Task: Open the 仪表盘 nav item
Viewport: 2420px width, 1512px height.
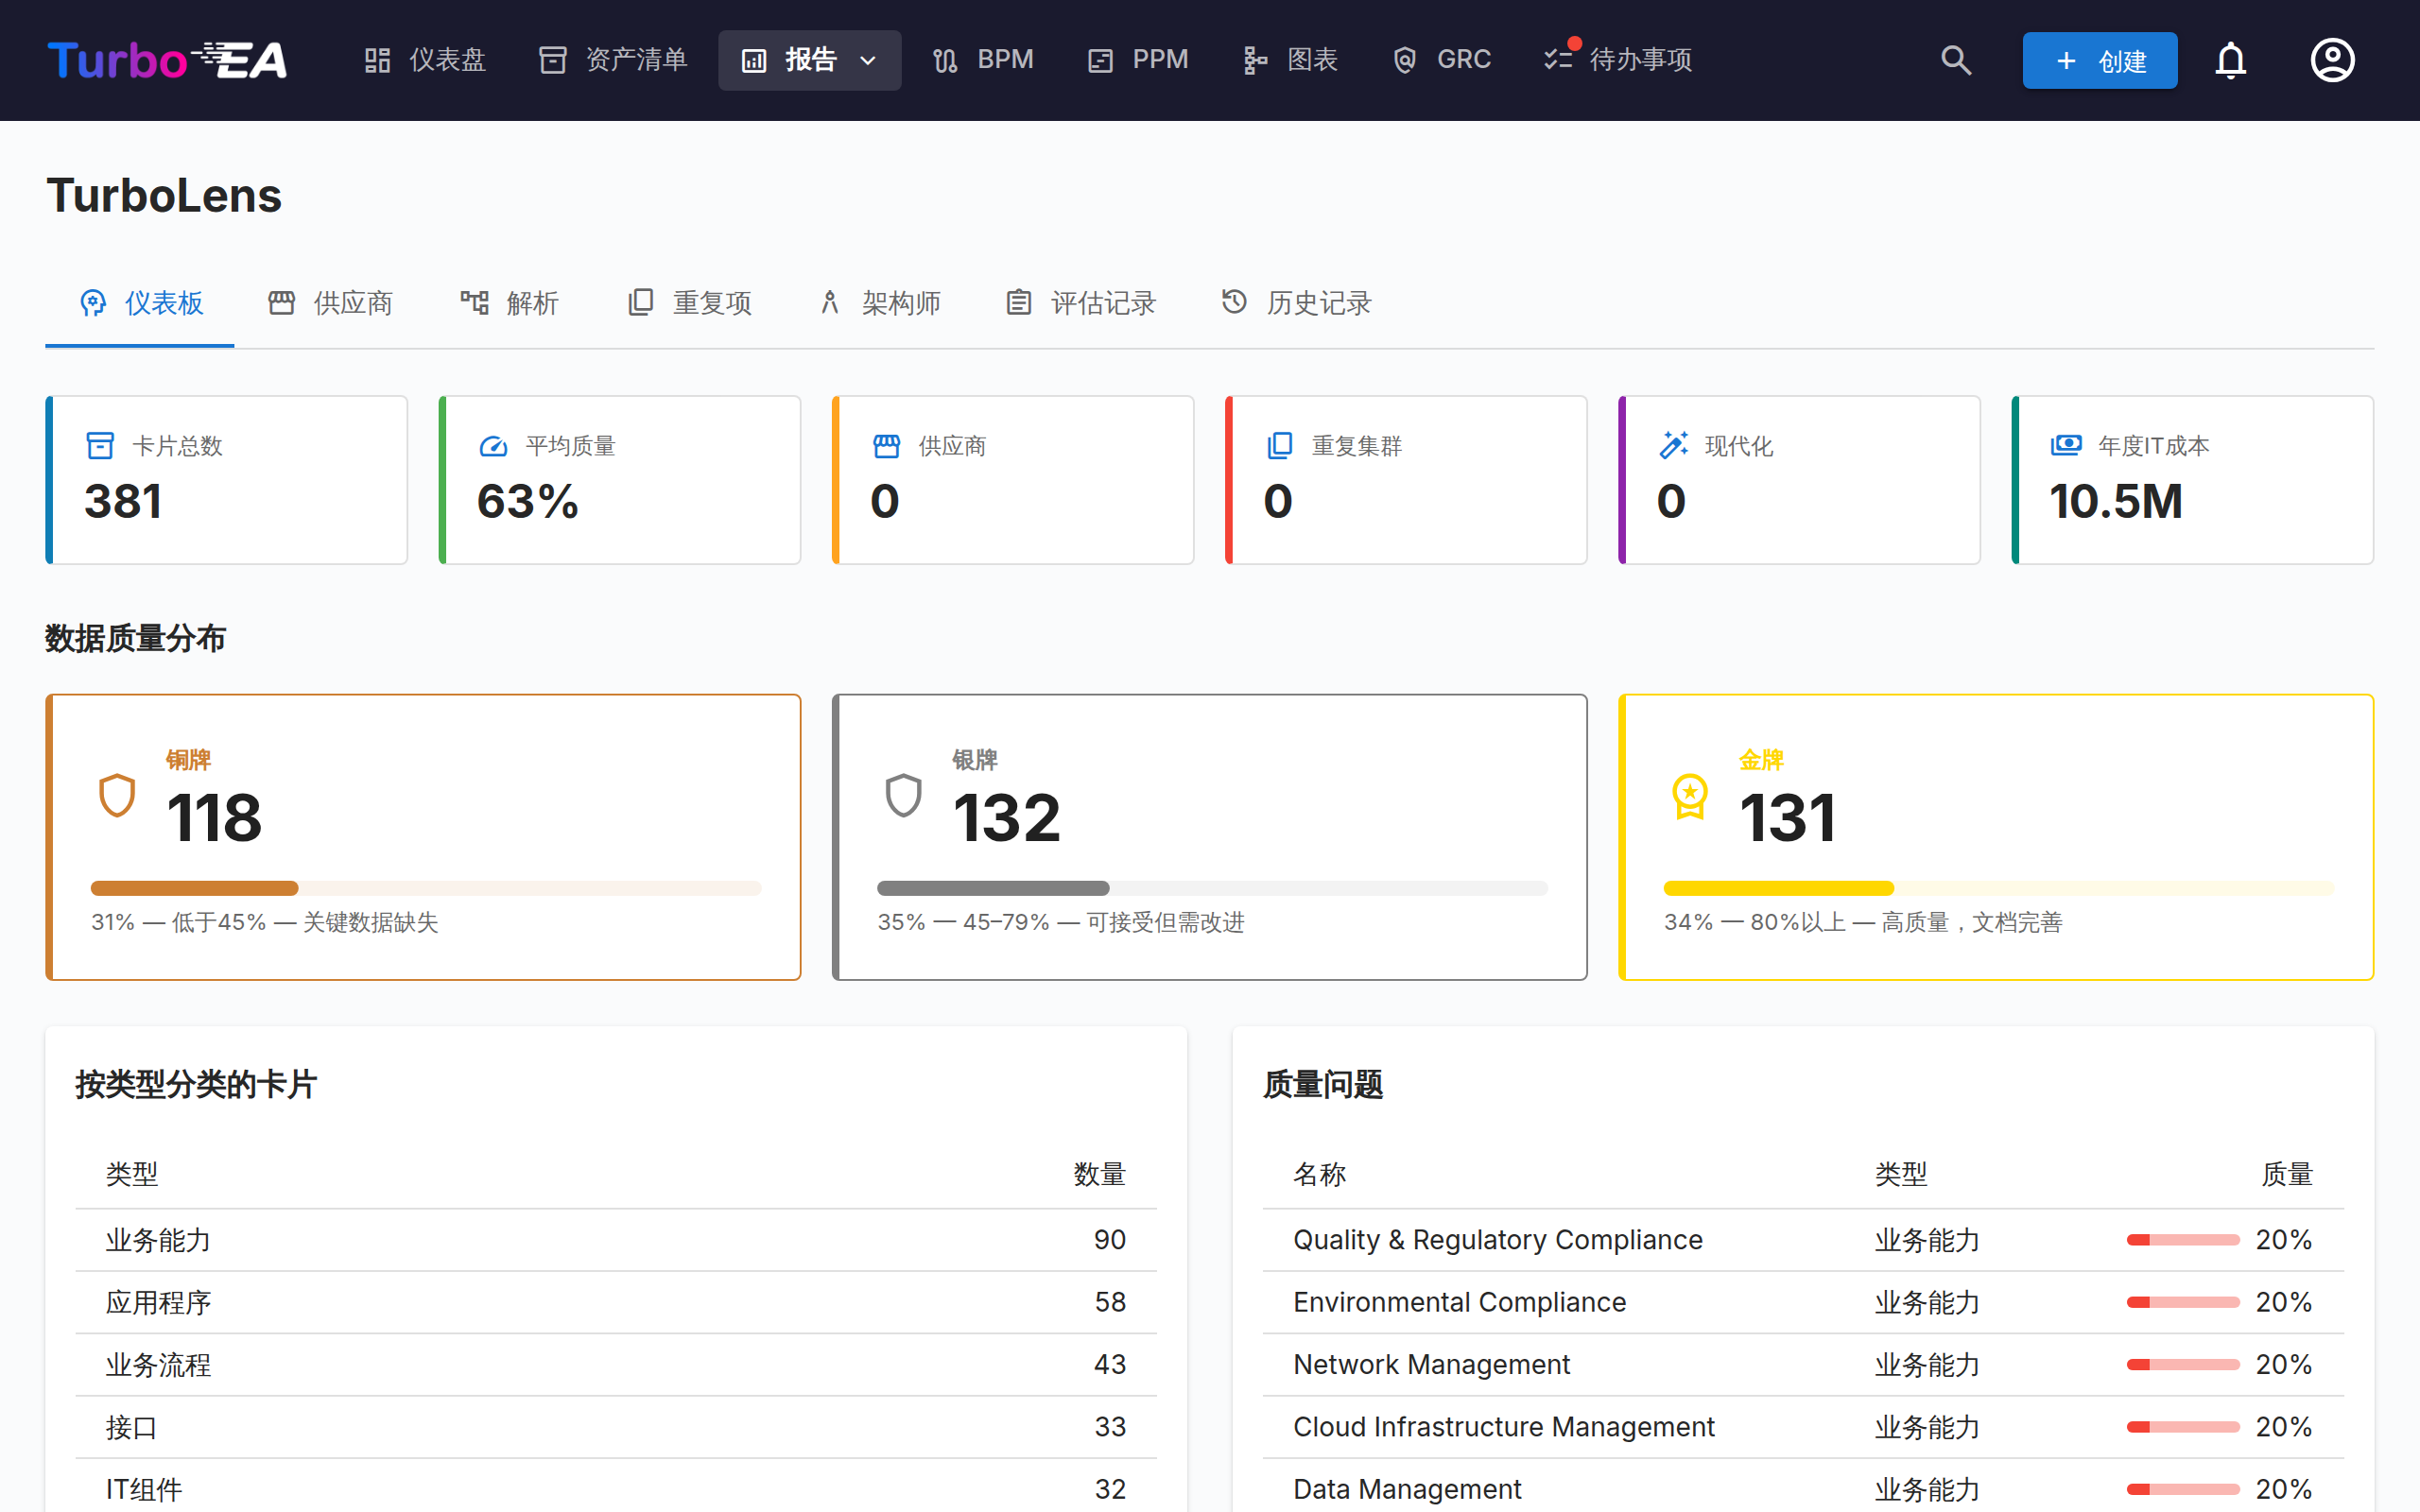Action: pos(425,60)
